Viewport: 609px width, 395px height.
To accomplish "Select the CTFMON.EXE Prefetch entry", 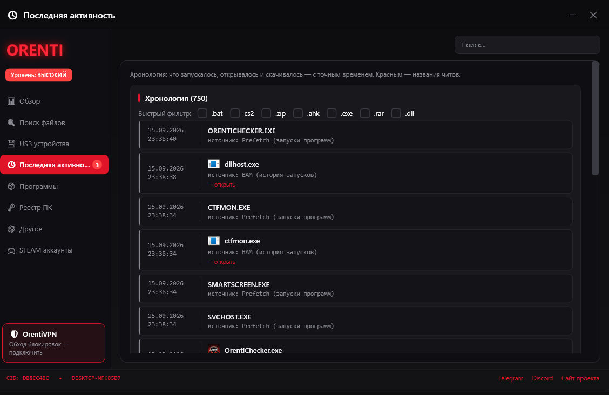I will 355,212.
